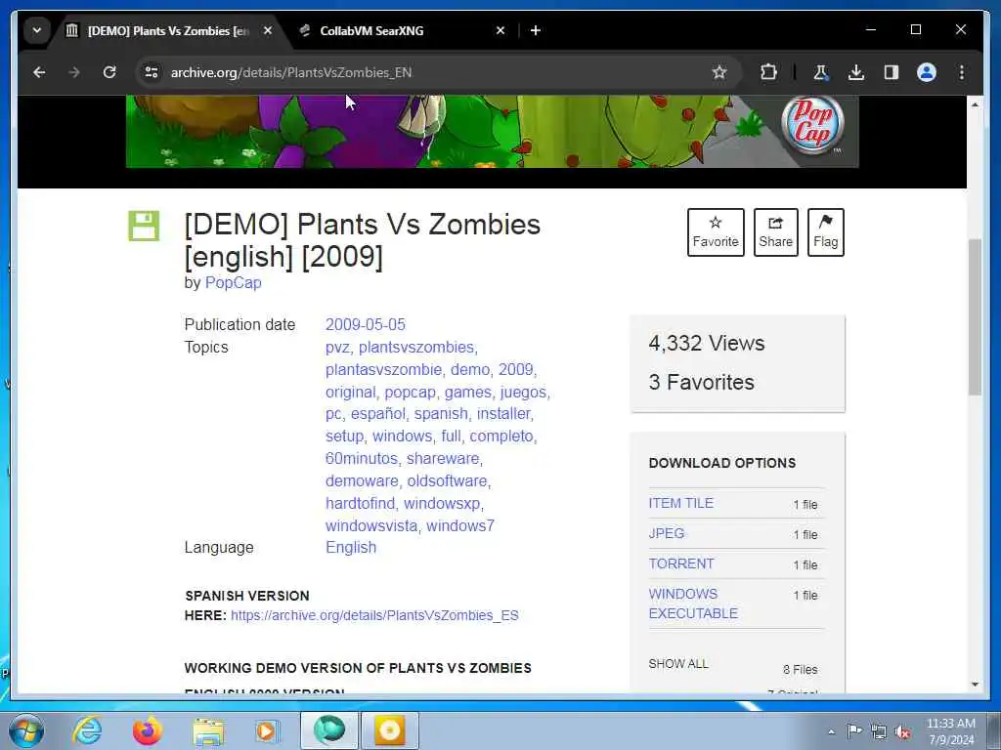Screen dimensions: 1001x750
Task: Open the English language link
Action: (x=351, y=547)
